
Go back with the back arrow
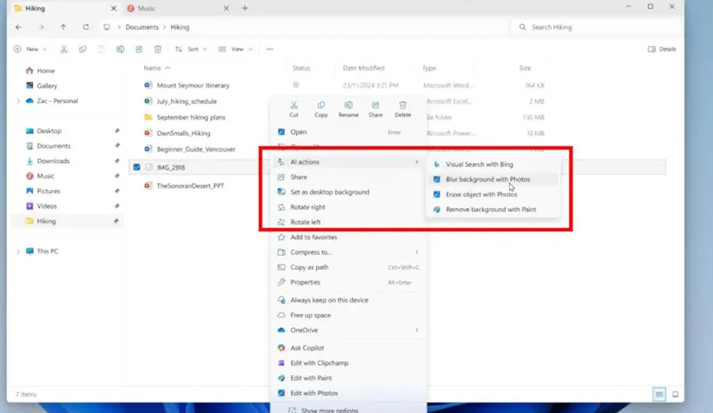click(x=18, y=27)
